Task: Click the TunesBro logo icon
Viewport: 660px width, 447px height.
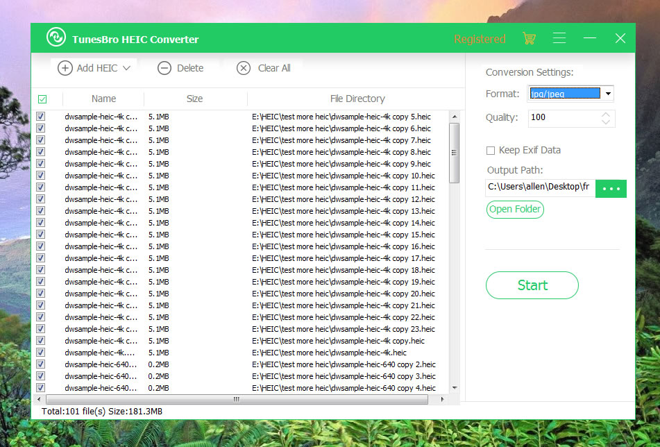Action: point(56,37)
